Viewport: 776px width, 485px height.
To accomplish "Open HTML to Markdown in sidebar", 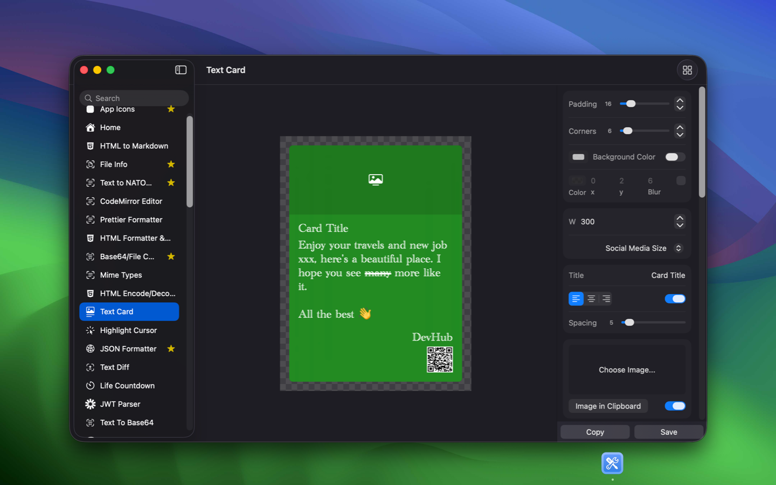I will point(129,146).
